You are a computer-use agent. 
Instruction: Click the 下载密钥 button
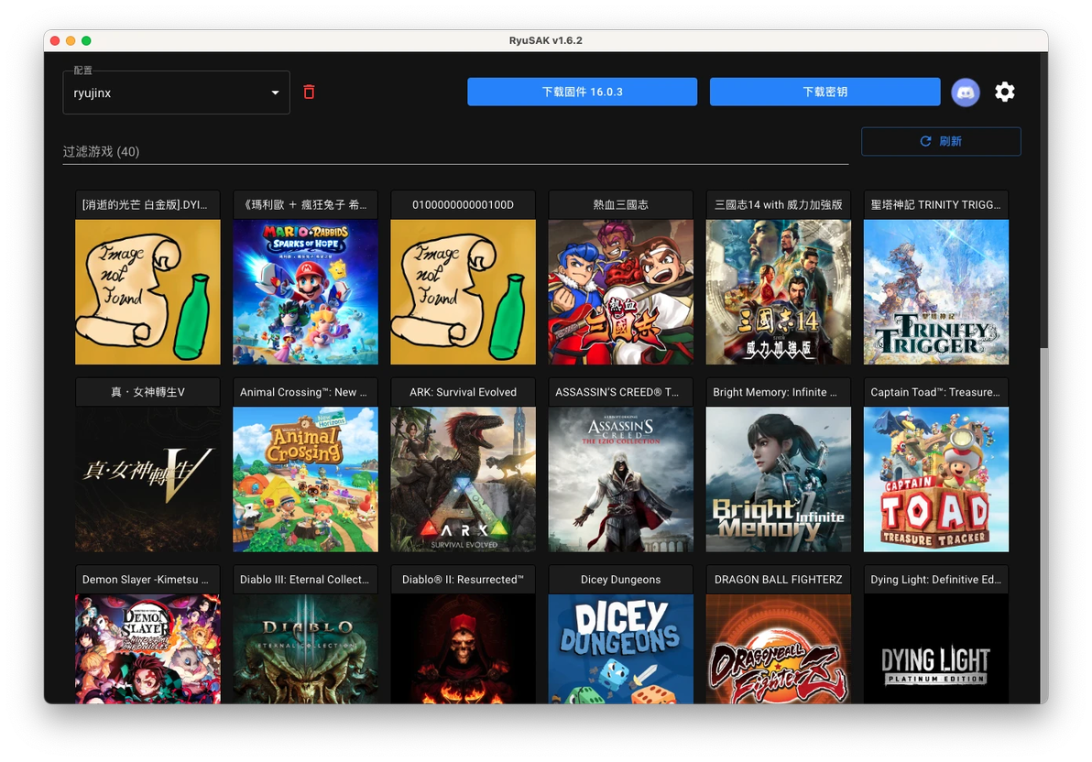[x=824, y=92]
